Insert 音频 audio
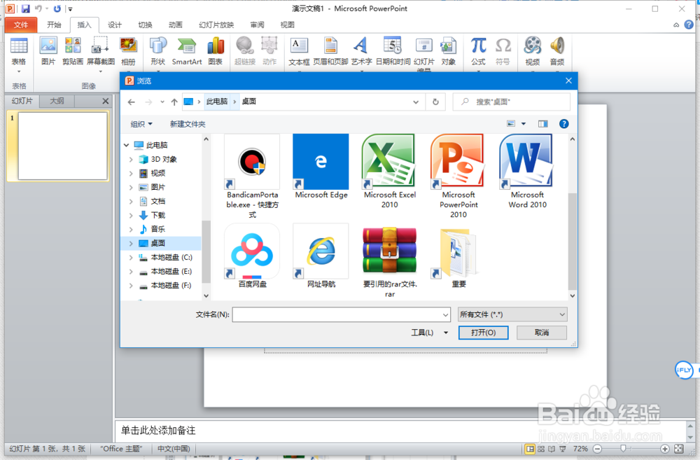The image size is (700, 460). tap(556, 51)
